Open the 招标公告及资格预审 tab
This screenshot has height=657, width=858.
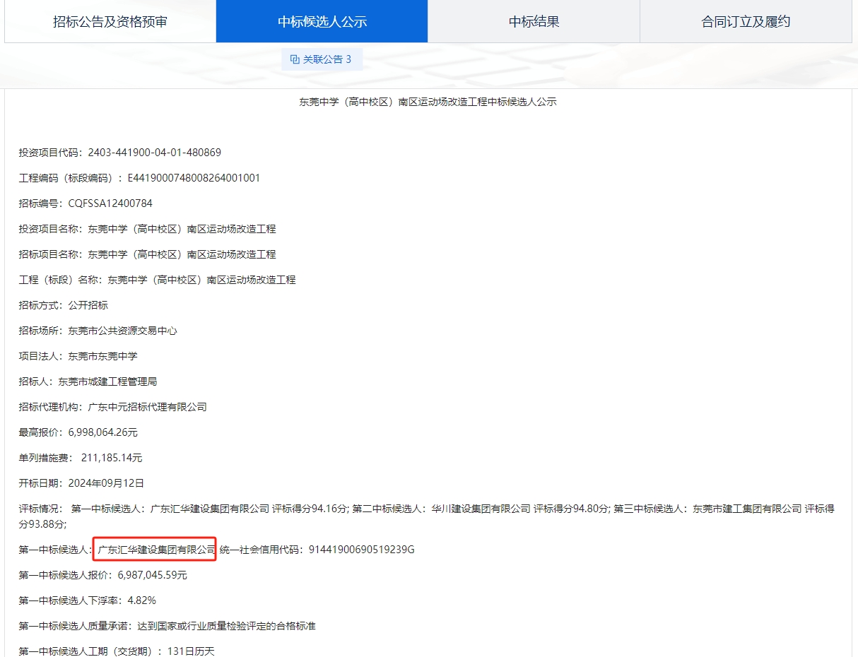click(110, 21)
